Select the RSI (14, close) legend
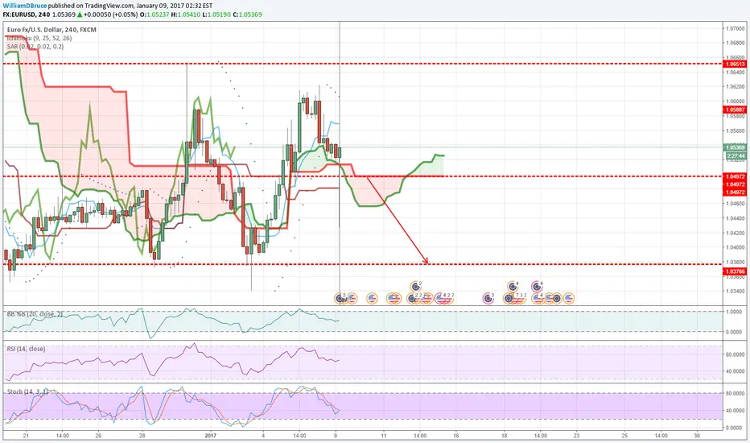The image size is (750, 443). click(x=26, y=349)
